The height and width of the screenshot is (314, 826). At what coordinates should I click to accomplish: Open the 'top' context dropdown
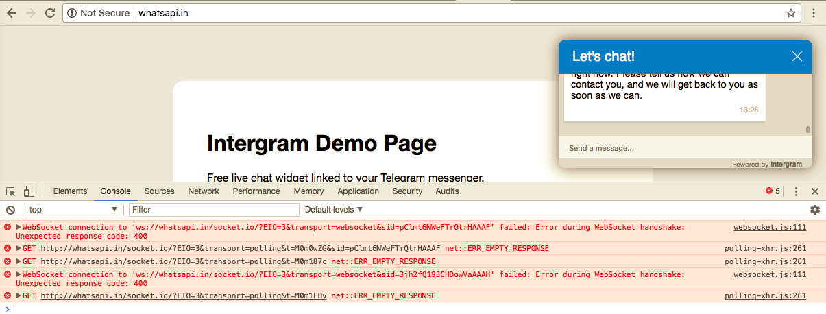[73, 210]
